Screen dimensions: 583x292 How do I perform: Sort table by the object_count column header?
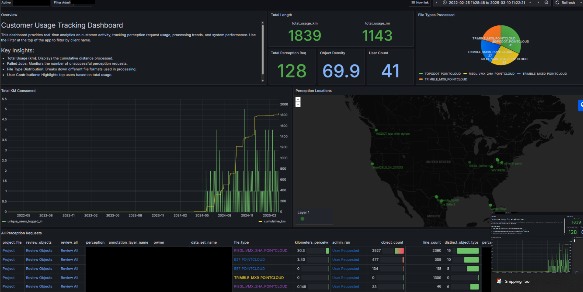tap(392, 243)
